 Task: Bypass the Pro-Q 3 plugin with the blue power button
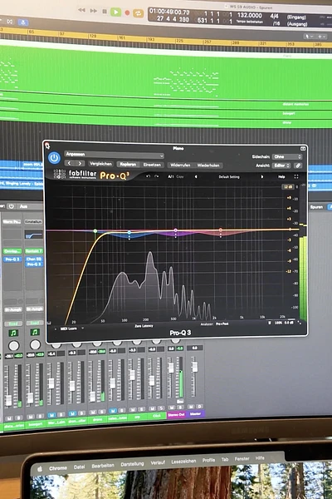[x=54, y=158]
